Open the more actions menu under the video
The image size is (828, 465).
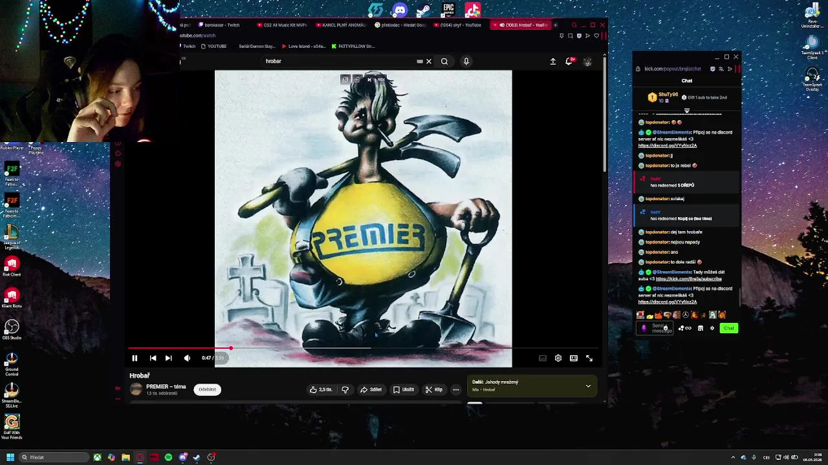(x=455, y=389)
